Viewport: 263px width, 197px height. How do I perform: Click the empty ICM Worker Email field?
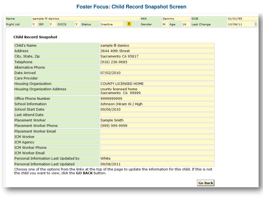coord(157,153)
